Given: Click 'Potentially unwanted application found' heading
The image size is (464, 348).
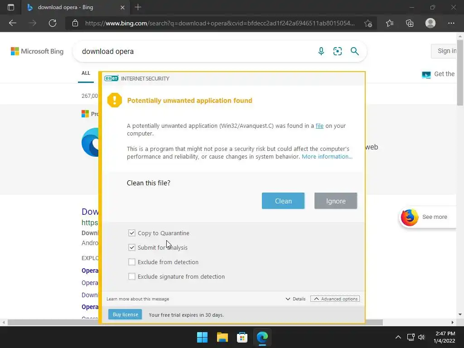Looking at the screenshot, I should click(190, 101).
